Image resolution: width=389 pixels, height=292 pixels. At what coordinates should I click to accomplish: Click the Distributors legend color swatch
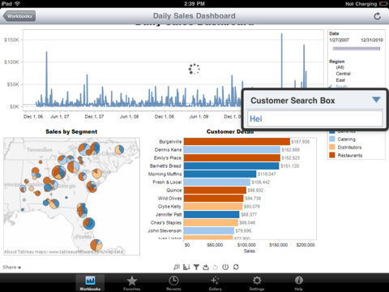coord(332,147)
